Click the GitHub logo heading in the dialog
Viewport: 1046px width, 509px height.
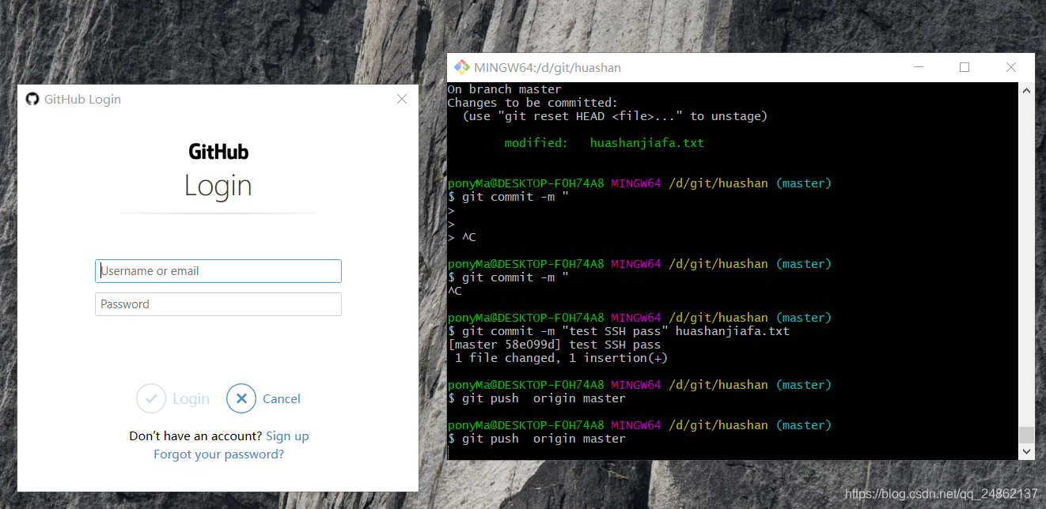218,151
